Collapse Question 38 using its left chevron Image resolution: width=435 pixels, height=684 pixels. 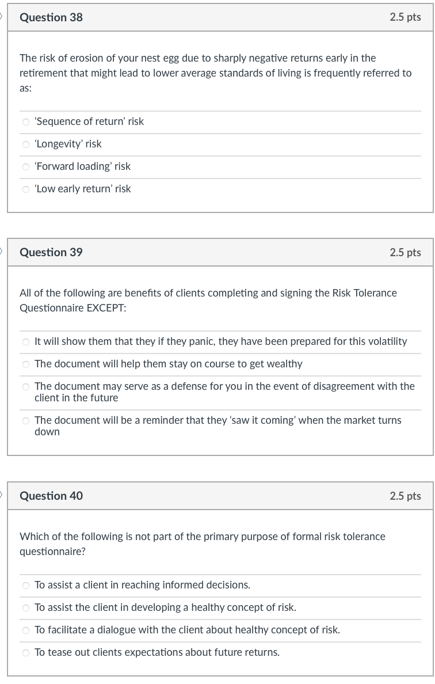click(x=1, y=17)
